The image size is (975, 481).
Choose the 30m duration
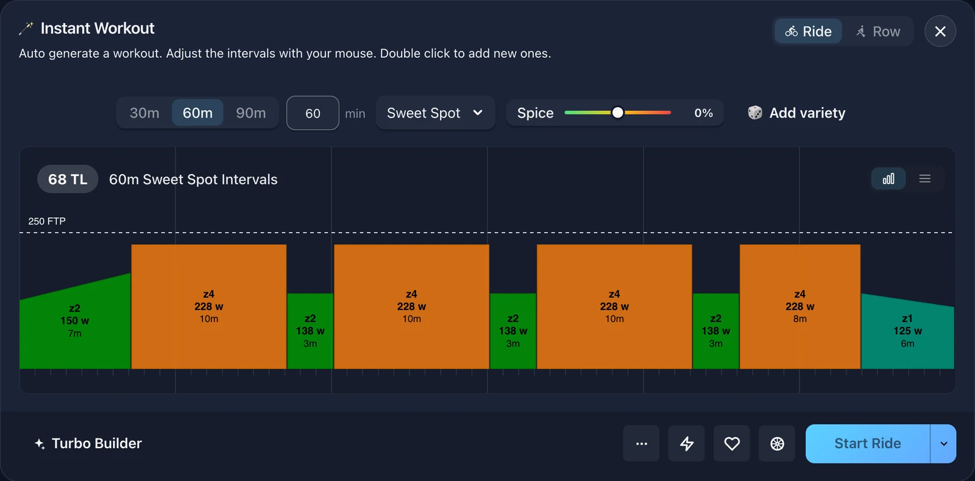[144, 113]
